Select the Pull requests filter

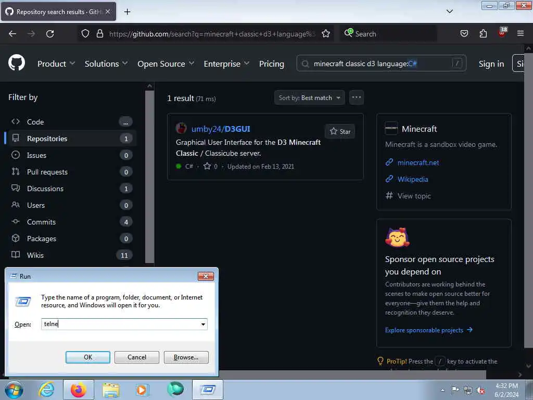click(71, 172)
